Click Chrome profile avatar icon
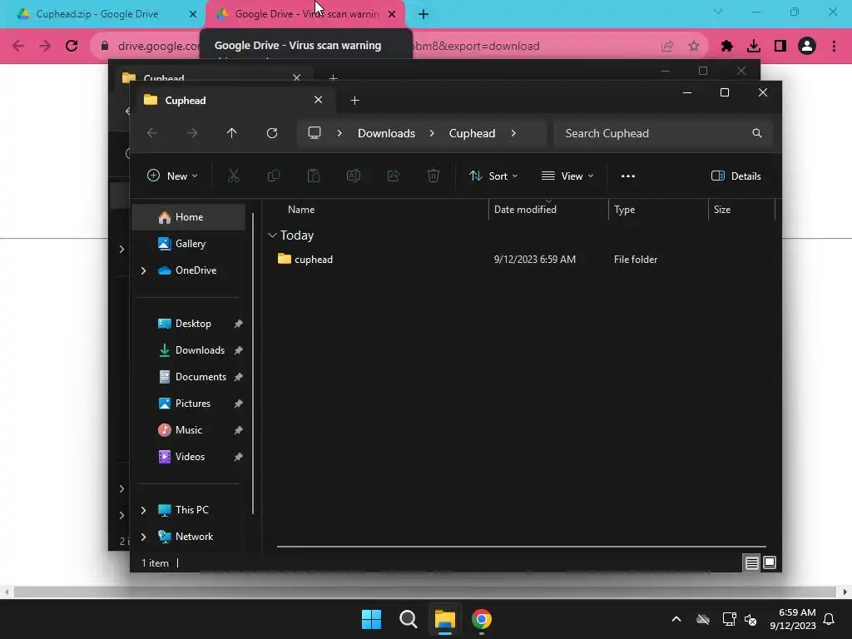852x639 pixels. click(x=807, y=47)
